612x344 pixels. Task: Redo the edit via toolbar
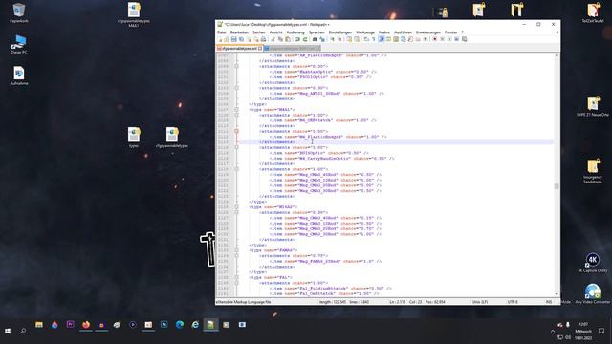pyautogui.click(x=305, y=39)
